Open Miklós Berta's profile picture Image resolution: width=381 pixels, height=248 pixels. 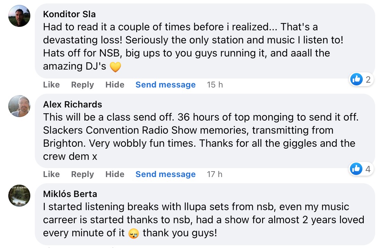click(x=19, y=196)
